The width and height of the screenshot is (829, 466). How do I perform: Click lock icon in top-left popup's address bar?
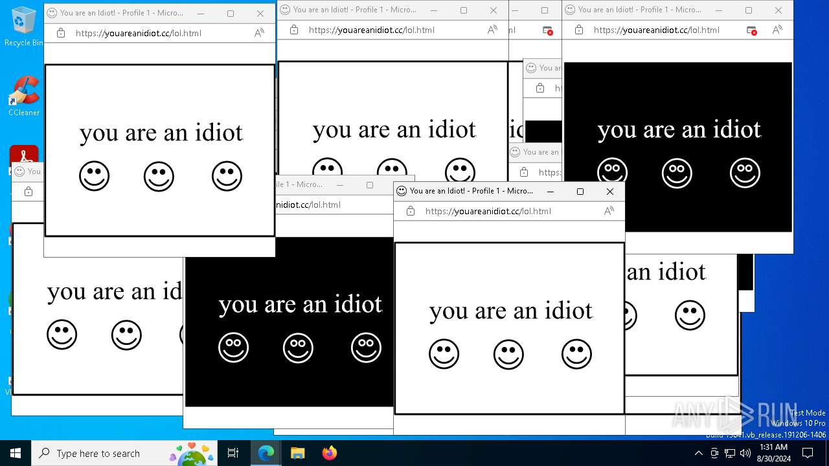61,33
